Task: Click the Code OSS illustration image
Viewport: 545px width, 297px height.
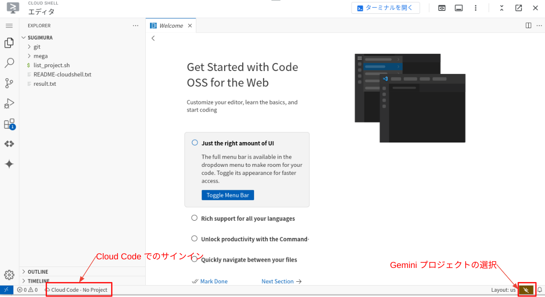Action: 410,98
